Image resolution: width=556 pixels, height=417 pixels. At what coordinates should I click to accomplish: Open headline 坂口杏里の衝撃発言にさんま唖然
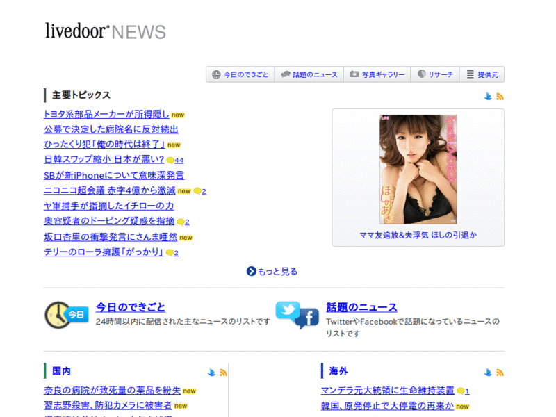click(111, 237)
